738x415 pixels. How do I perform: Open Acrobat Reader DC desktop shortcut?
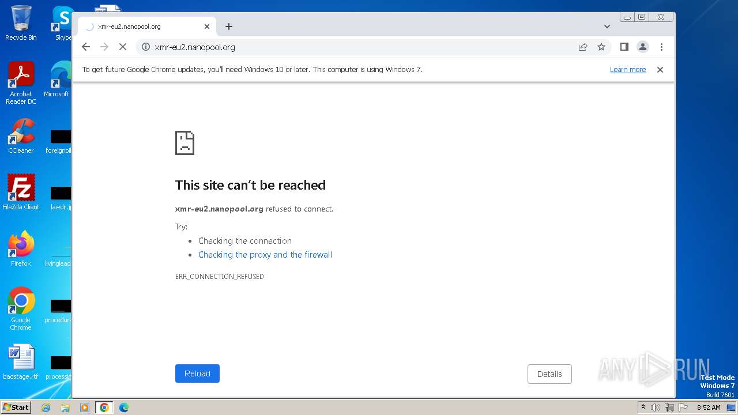click(x=21, y=84)
